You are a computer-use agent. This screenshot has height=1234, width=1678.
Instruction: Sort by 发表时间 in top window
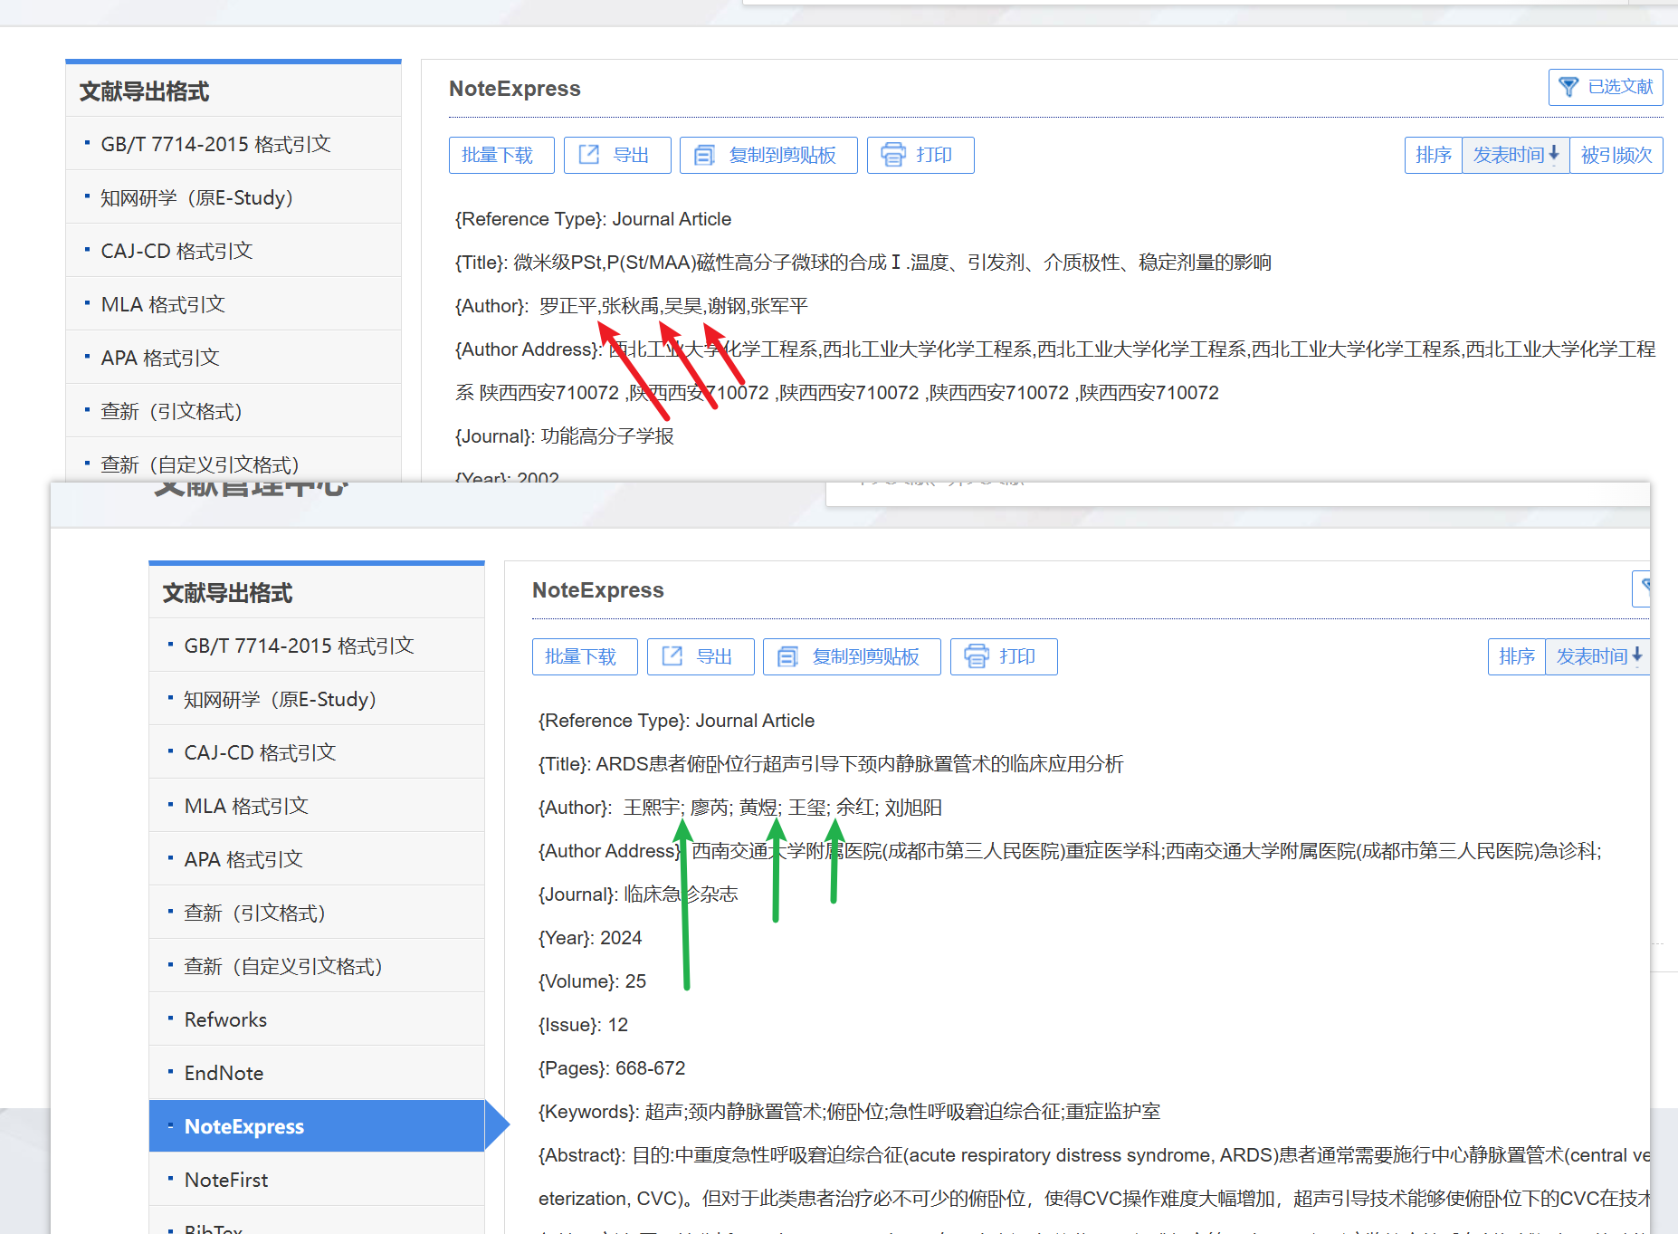pos(1516,155)
